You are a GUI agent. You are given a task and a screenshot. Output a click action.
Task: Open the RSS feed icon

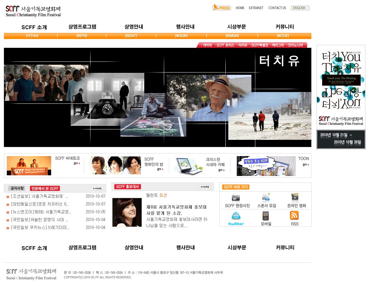[294, 216]
